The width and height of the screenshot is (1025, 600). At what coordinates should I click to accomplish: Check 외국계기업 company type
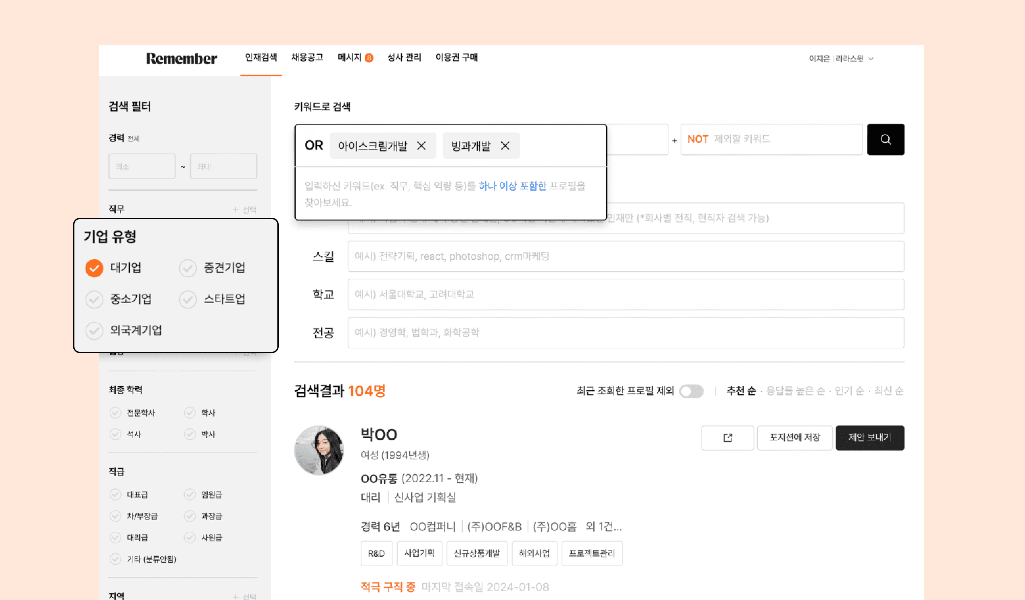(x=94, y=331)
